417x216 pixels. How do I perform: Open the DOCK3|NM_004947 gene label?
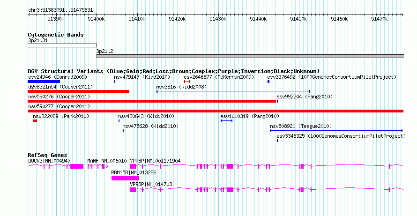(x=49, y=161)
